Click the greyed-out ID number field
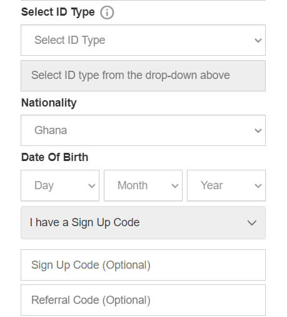Viewport: 287px width, 317px height. point(143,76)
